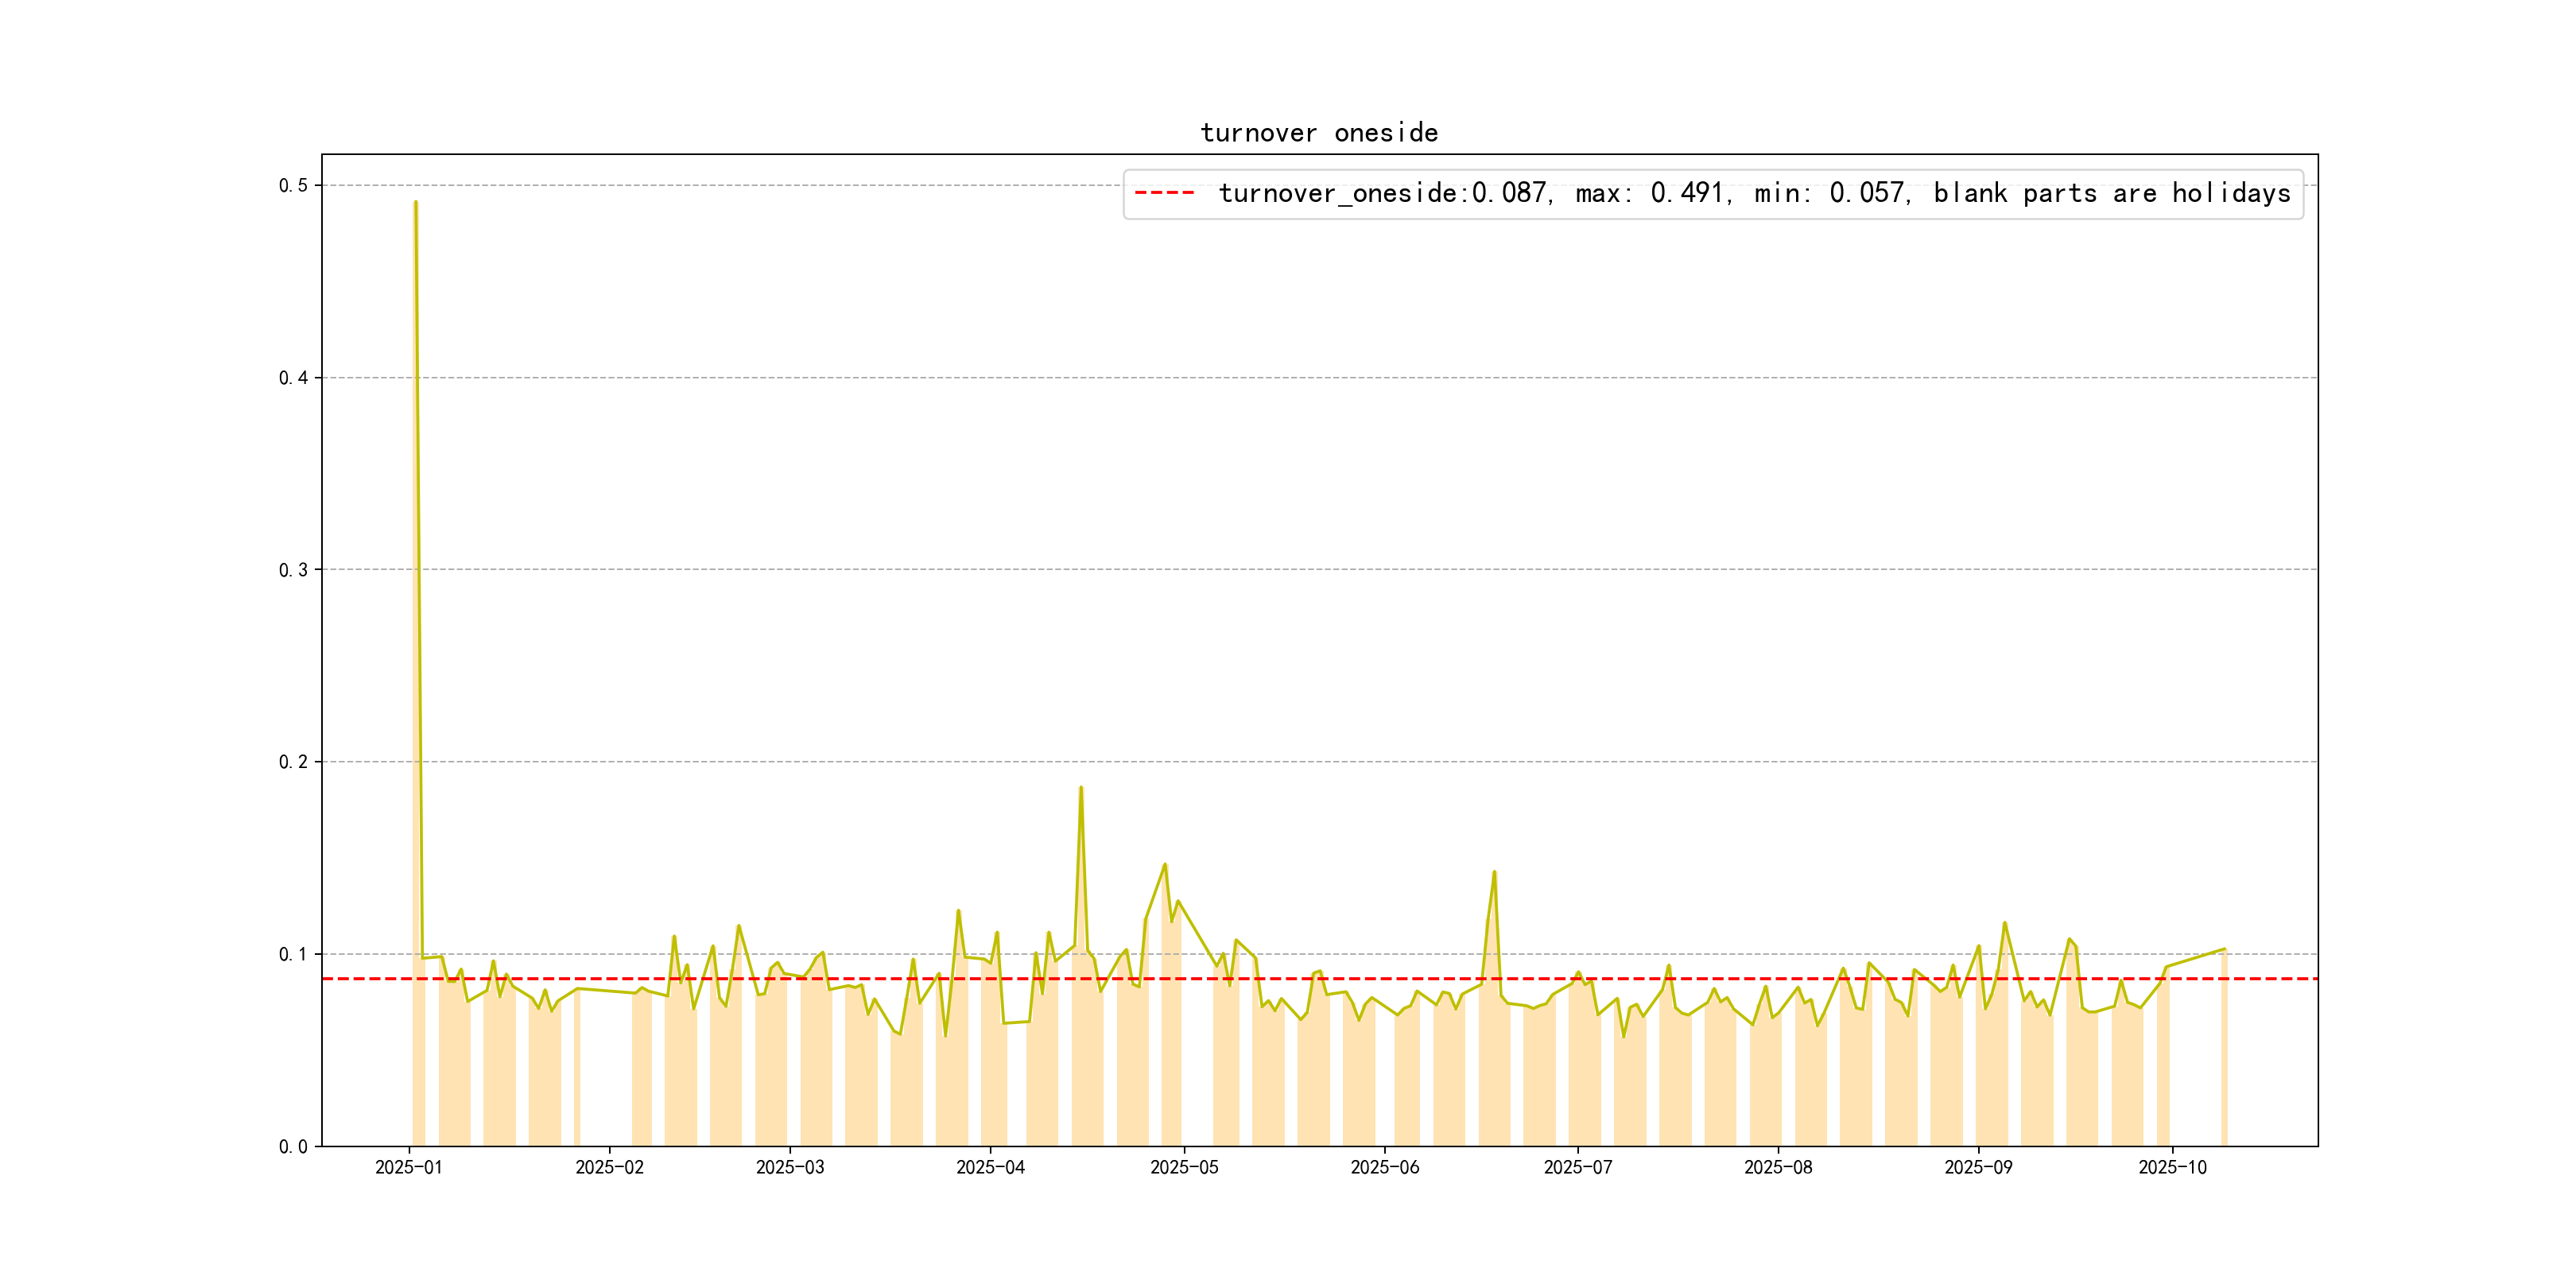Click the 2025-06 x-axis label
This screenshot has width=2576, height=1288.
1384,1168
